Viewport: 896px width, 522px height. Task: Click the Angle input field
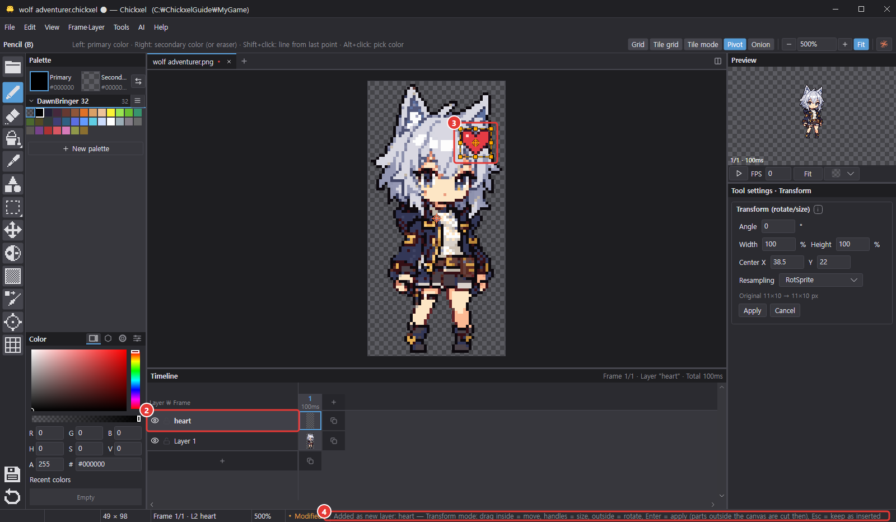(x=778, y=226)
